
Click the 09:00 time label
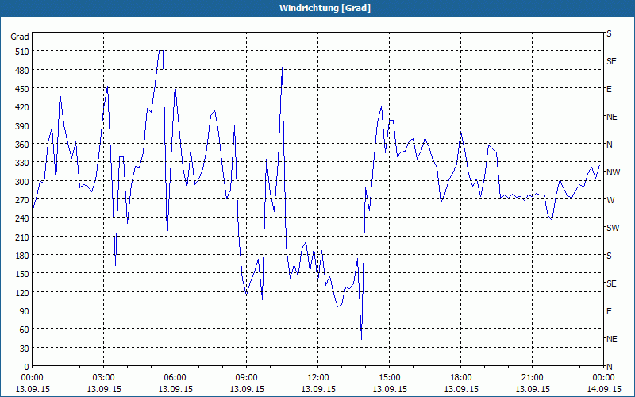[247, 378]
